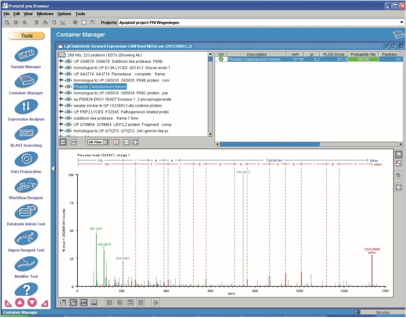Click the copy icon right of spectrum
The image size is (406, 318).
[399, 175]
